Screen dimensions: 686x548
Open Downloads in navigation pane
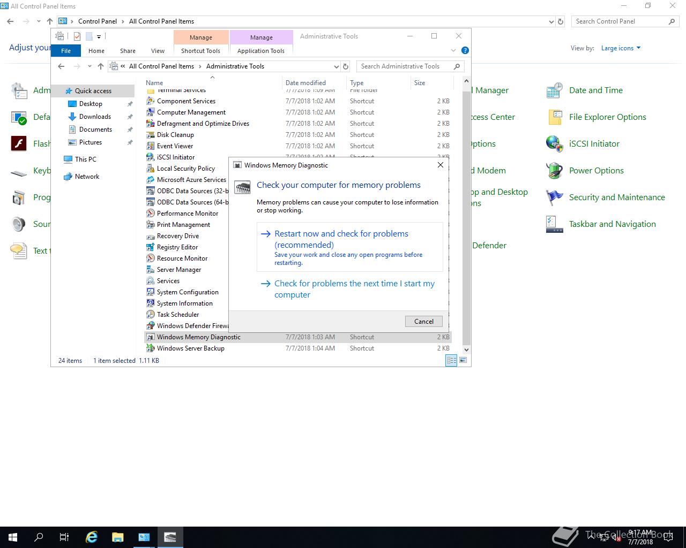(95, 117)
